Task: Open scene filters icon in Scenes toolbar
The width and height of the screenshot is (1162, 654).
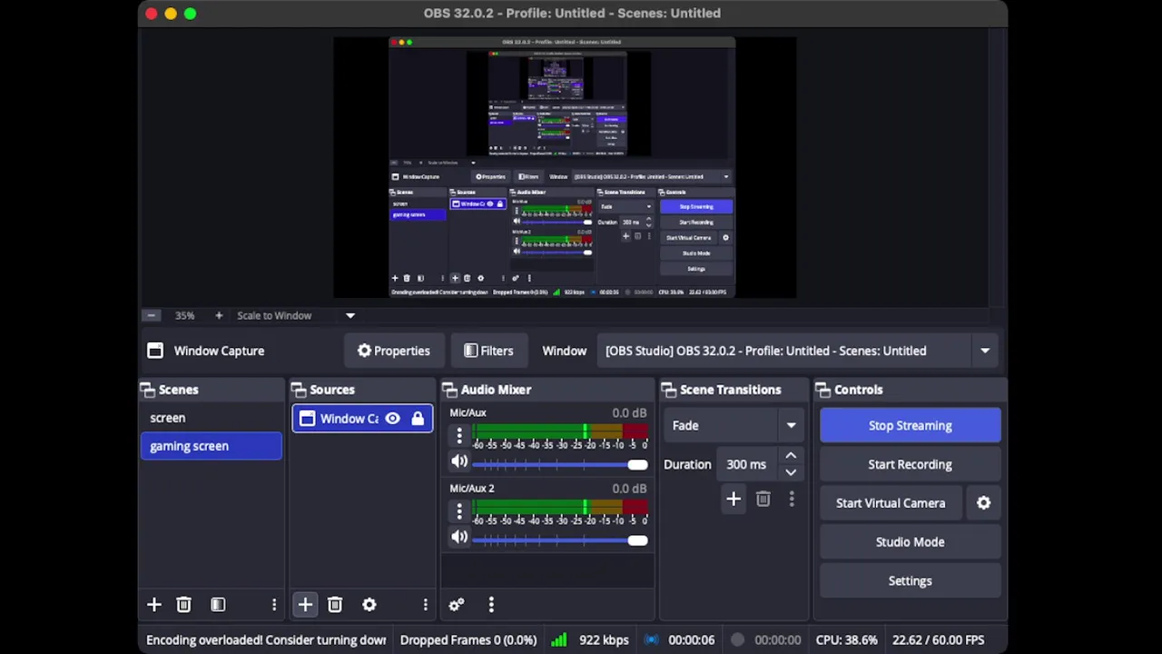Action: click(x=218, y=605)
